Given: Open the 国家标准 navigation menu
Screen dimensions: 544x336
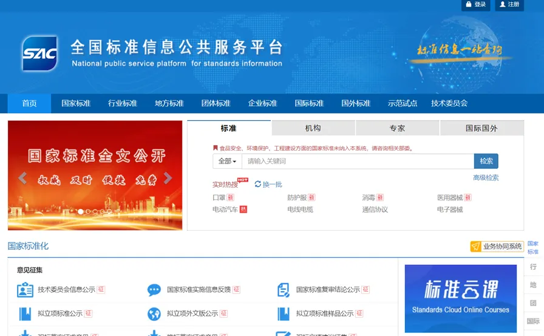Looking at the screenshot, I should [76, 103].
